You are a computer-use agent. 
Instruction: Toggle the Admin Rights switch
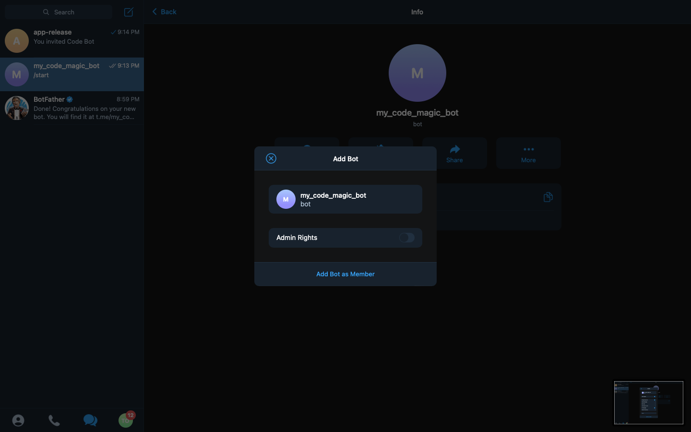(x=407, y=238)
